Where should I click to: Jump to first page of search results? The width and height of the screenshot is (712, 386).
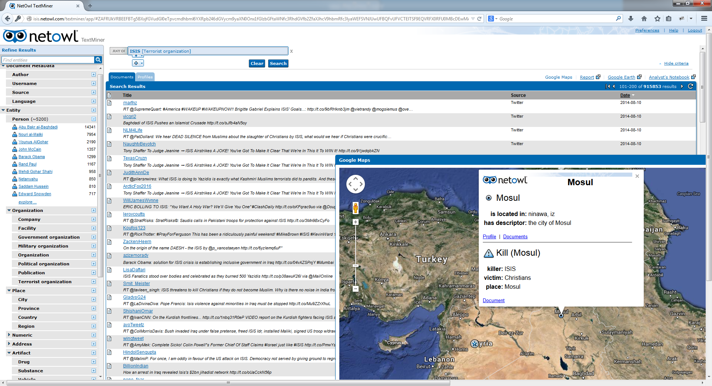[x=607, y=86]
